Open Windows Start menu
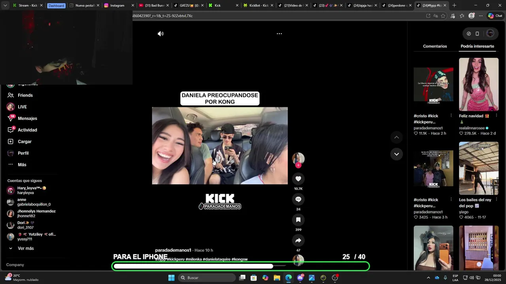506x284 pixels. pyautogui.click(x=171, y=278)
